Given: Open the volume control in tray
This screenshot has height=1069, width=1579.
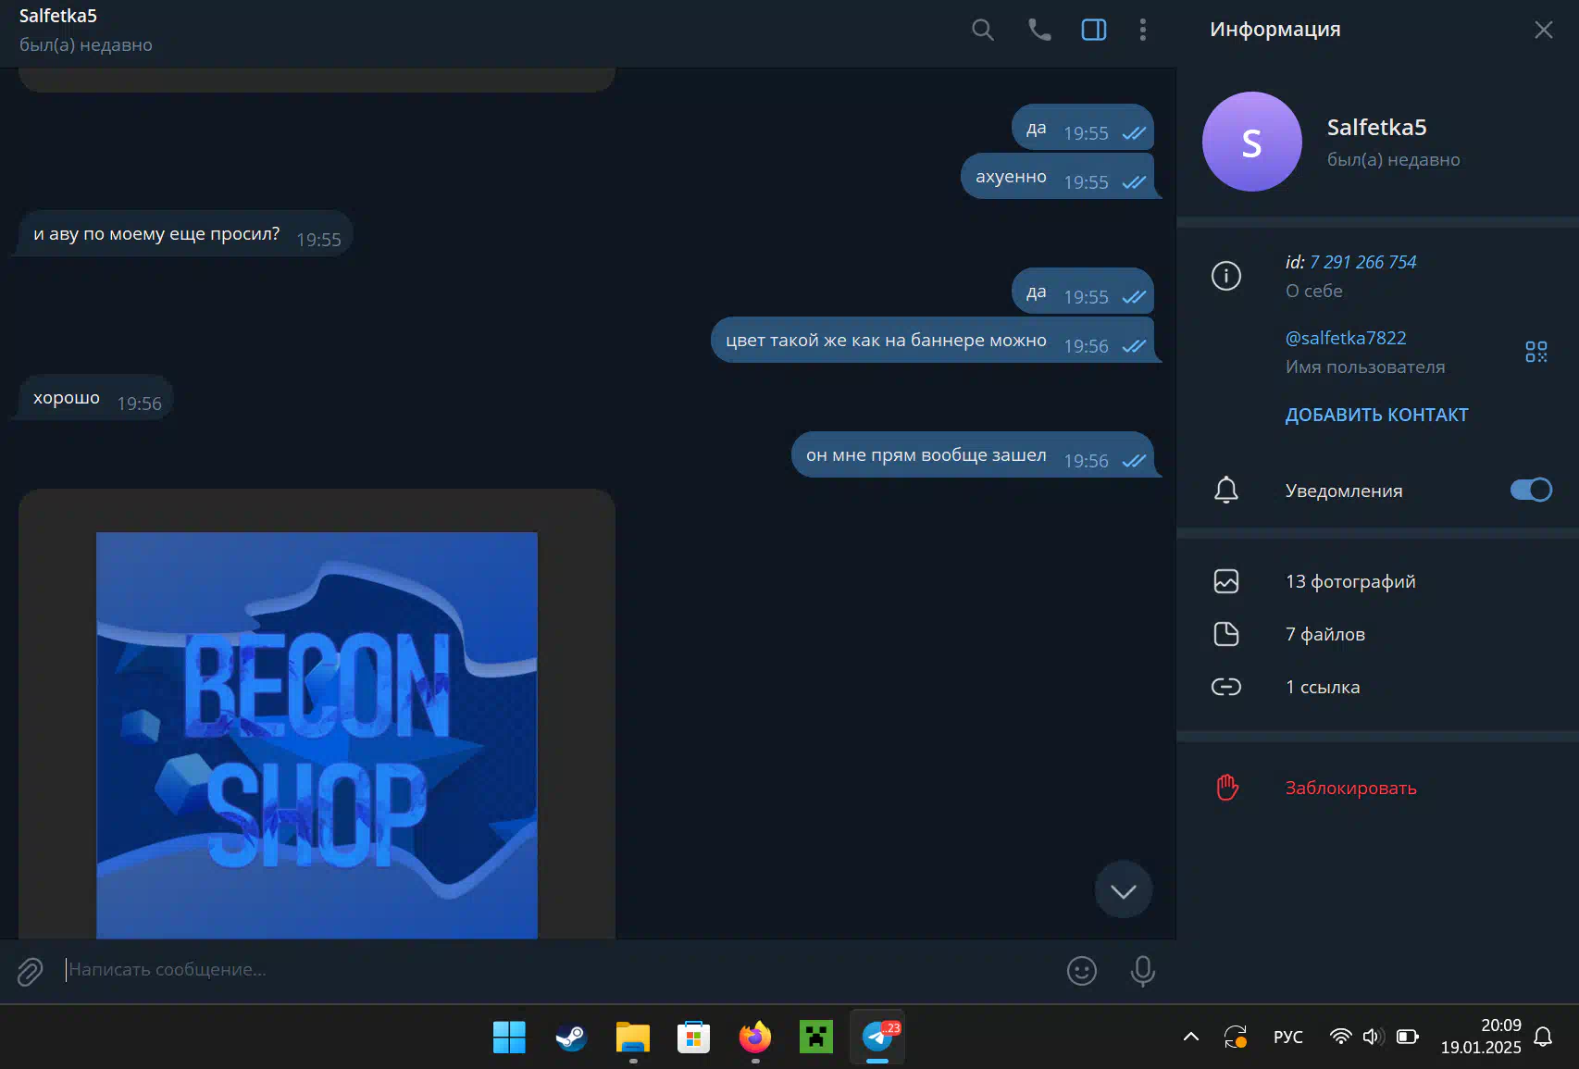Looking at the screenshot, I should pos(1374,1038).
